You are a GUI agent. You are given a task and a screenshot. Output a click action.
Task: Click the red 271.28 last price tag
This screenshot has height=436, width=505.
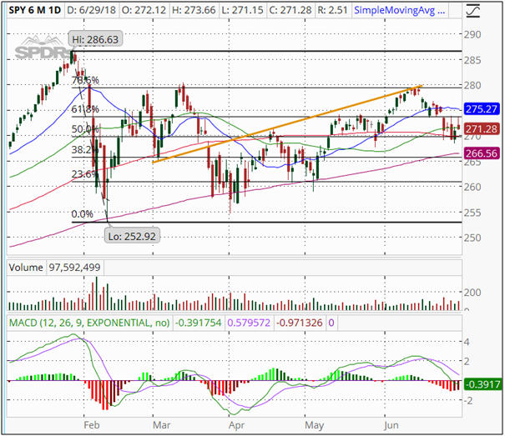click(x=482, y=129)
